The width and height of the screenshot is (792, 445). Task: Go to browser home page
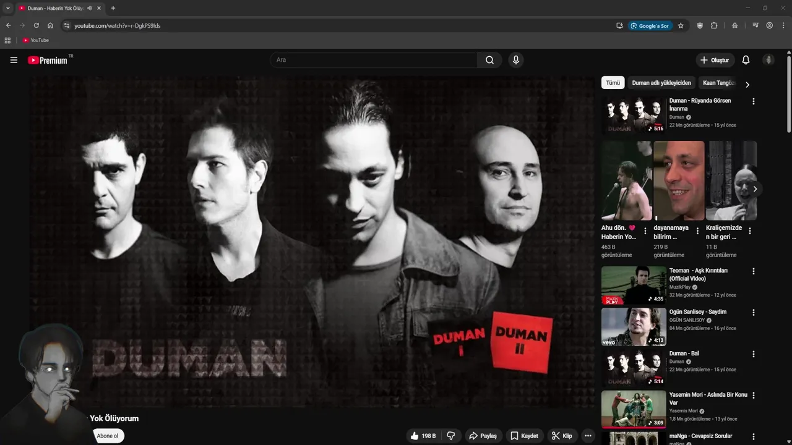coord(50,25)
